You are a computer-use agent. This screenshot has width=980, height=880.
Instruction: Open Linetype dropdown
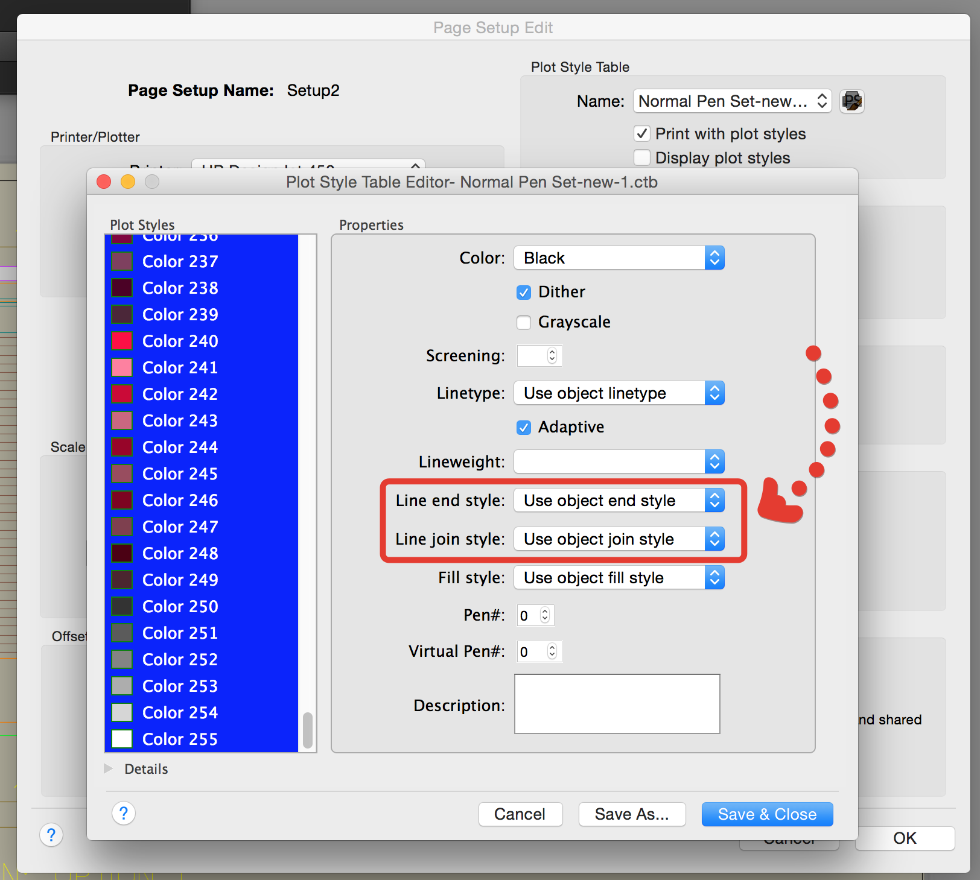click(x=619, y=393)
